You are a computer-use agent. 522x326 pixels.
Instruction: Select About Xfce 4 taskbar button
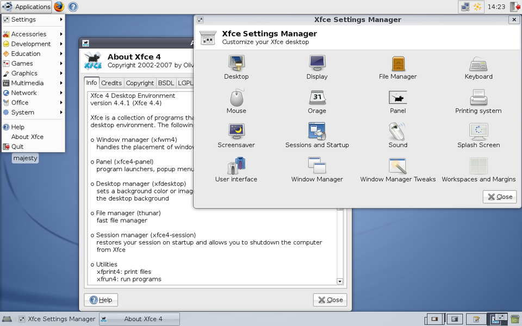(140, 319)
